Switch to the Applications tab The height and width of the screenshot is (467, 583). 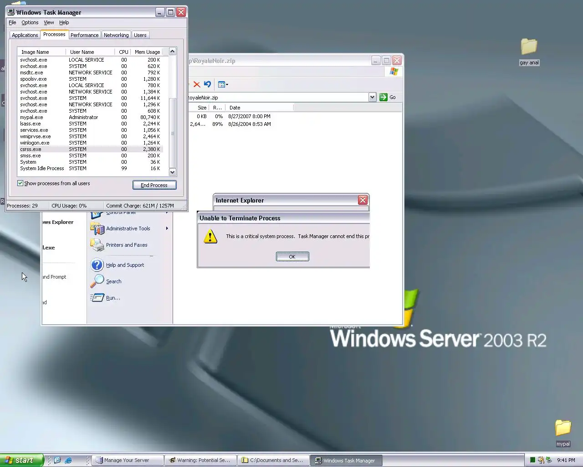pos(25,35)
